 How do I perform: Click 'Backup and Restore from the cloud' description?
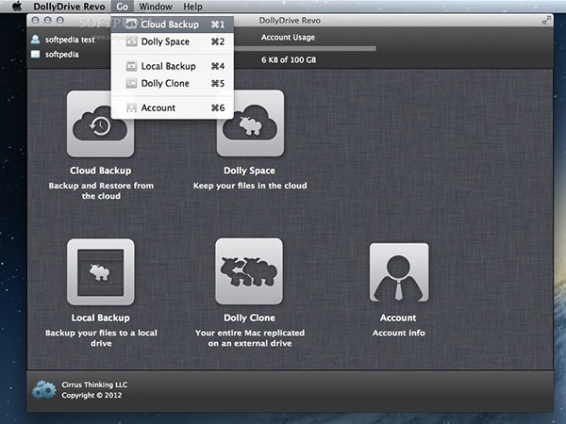[x=101, y=190]
